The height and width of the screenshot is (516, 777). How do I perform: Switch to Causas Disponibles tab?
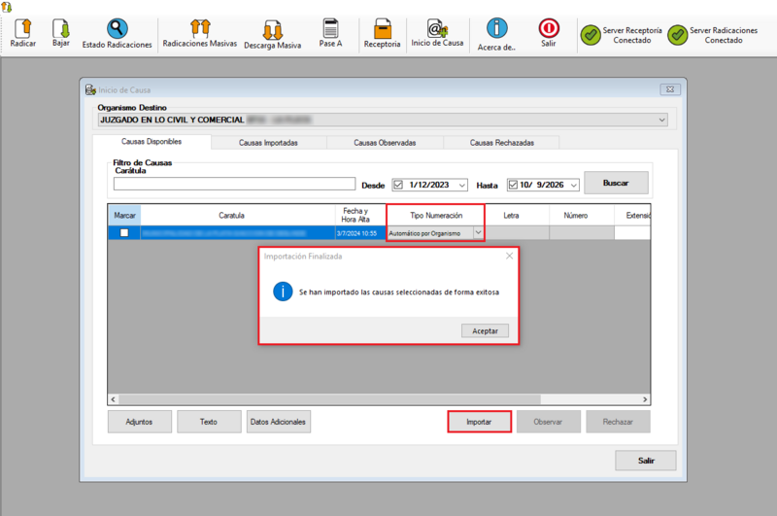pyautogui.click(x=152, y=142)
